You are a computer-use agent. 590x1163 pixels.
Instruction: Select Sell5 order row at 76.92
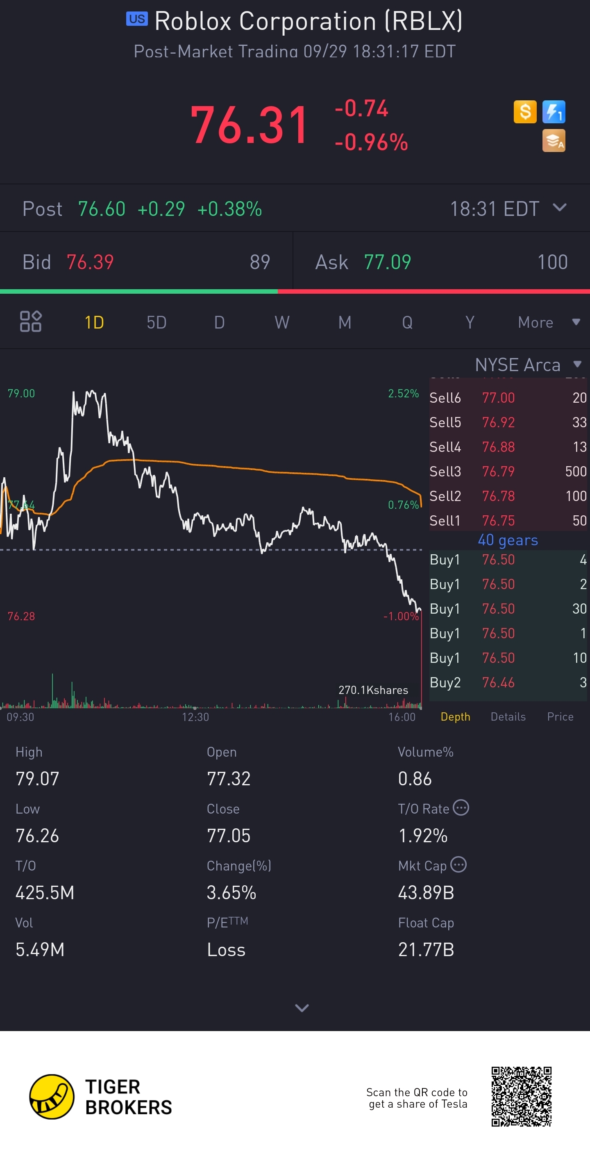tap(508, 422)
